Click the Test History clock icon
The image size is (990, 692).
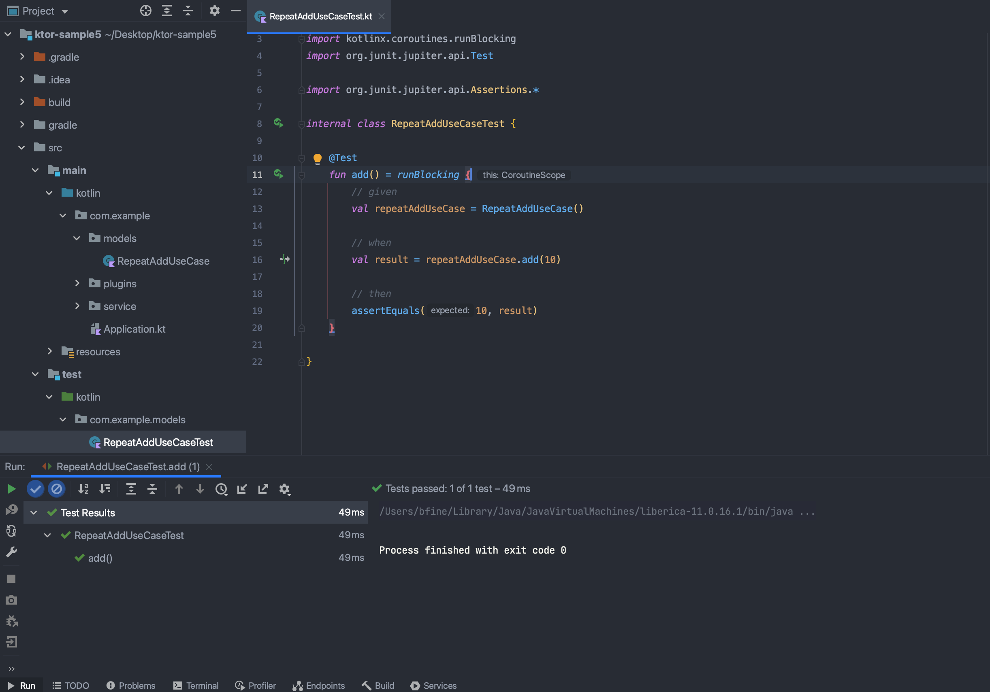[221, 488]
